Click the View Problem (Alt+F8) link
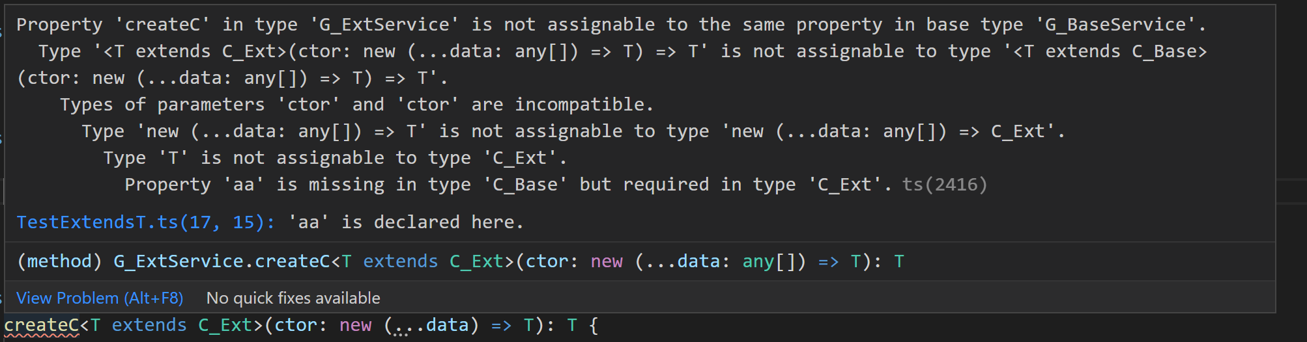Screen dimensions: 1307x342 100,298
